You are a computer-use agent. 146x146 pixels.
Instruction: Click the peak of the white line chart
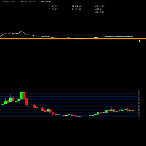tap(21, 31)
